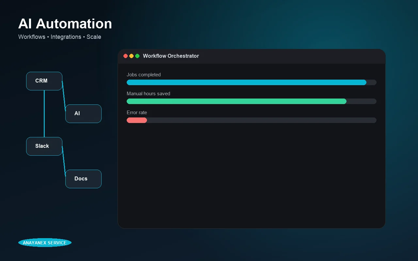
Task: Close the Workflow Orchestrator window (red dot)
Action: point(125,56)
